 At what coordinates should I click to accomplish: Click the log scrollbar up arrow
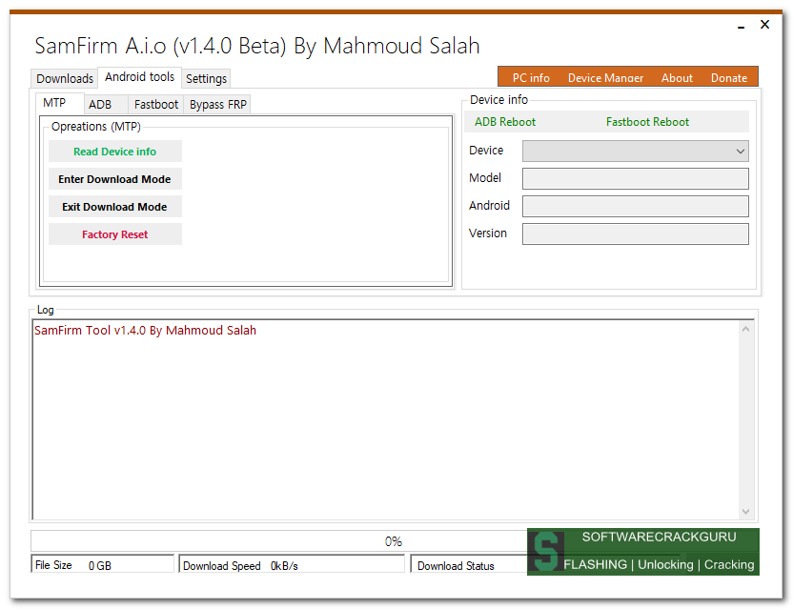pyautogui.click(x=745, y=329)
